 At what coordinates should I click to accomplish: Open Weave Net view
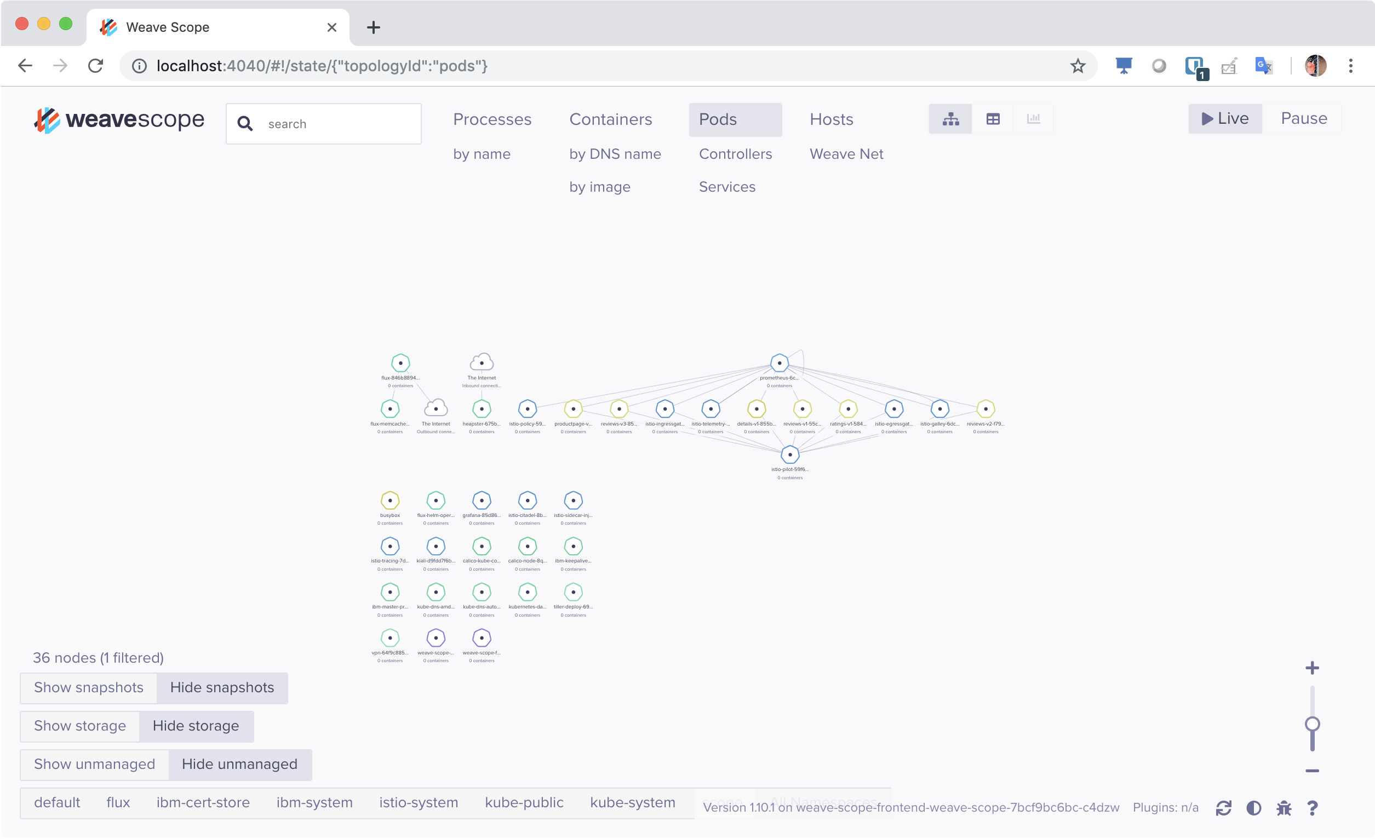846,154
